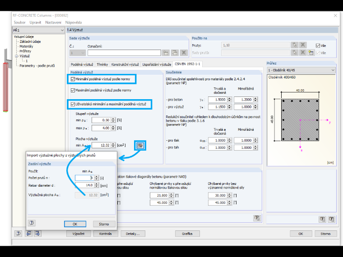343x257 pixels.
Task: Toggle Vše checkbox for Sady prutů
Action: (x=318, y=53)
